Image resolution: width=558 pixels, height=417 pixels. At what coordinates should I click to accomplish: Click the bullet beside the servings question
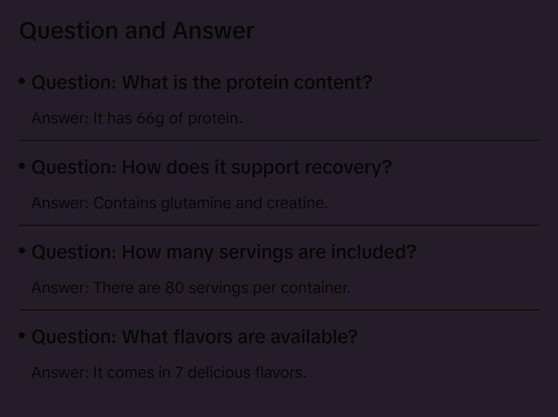(x=22, y=251)
